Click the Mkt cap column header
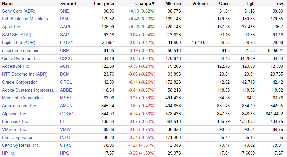This screenshot has width=287, height=157. 173,4
